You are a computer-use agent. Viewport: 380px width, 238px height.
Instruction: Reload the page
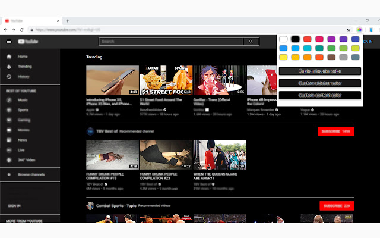pos(22,29)
